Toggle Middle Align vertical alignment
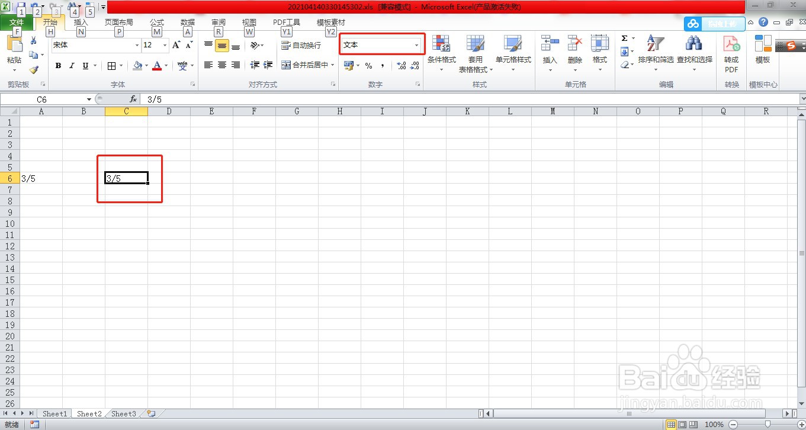This screenshot has height=430, width=806. tap(222, 45)
